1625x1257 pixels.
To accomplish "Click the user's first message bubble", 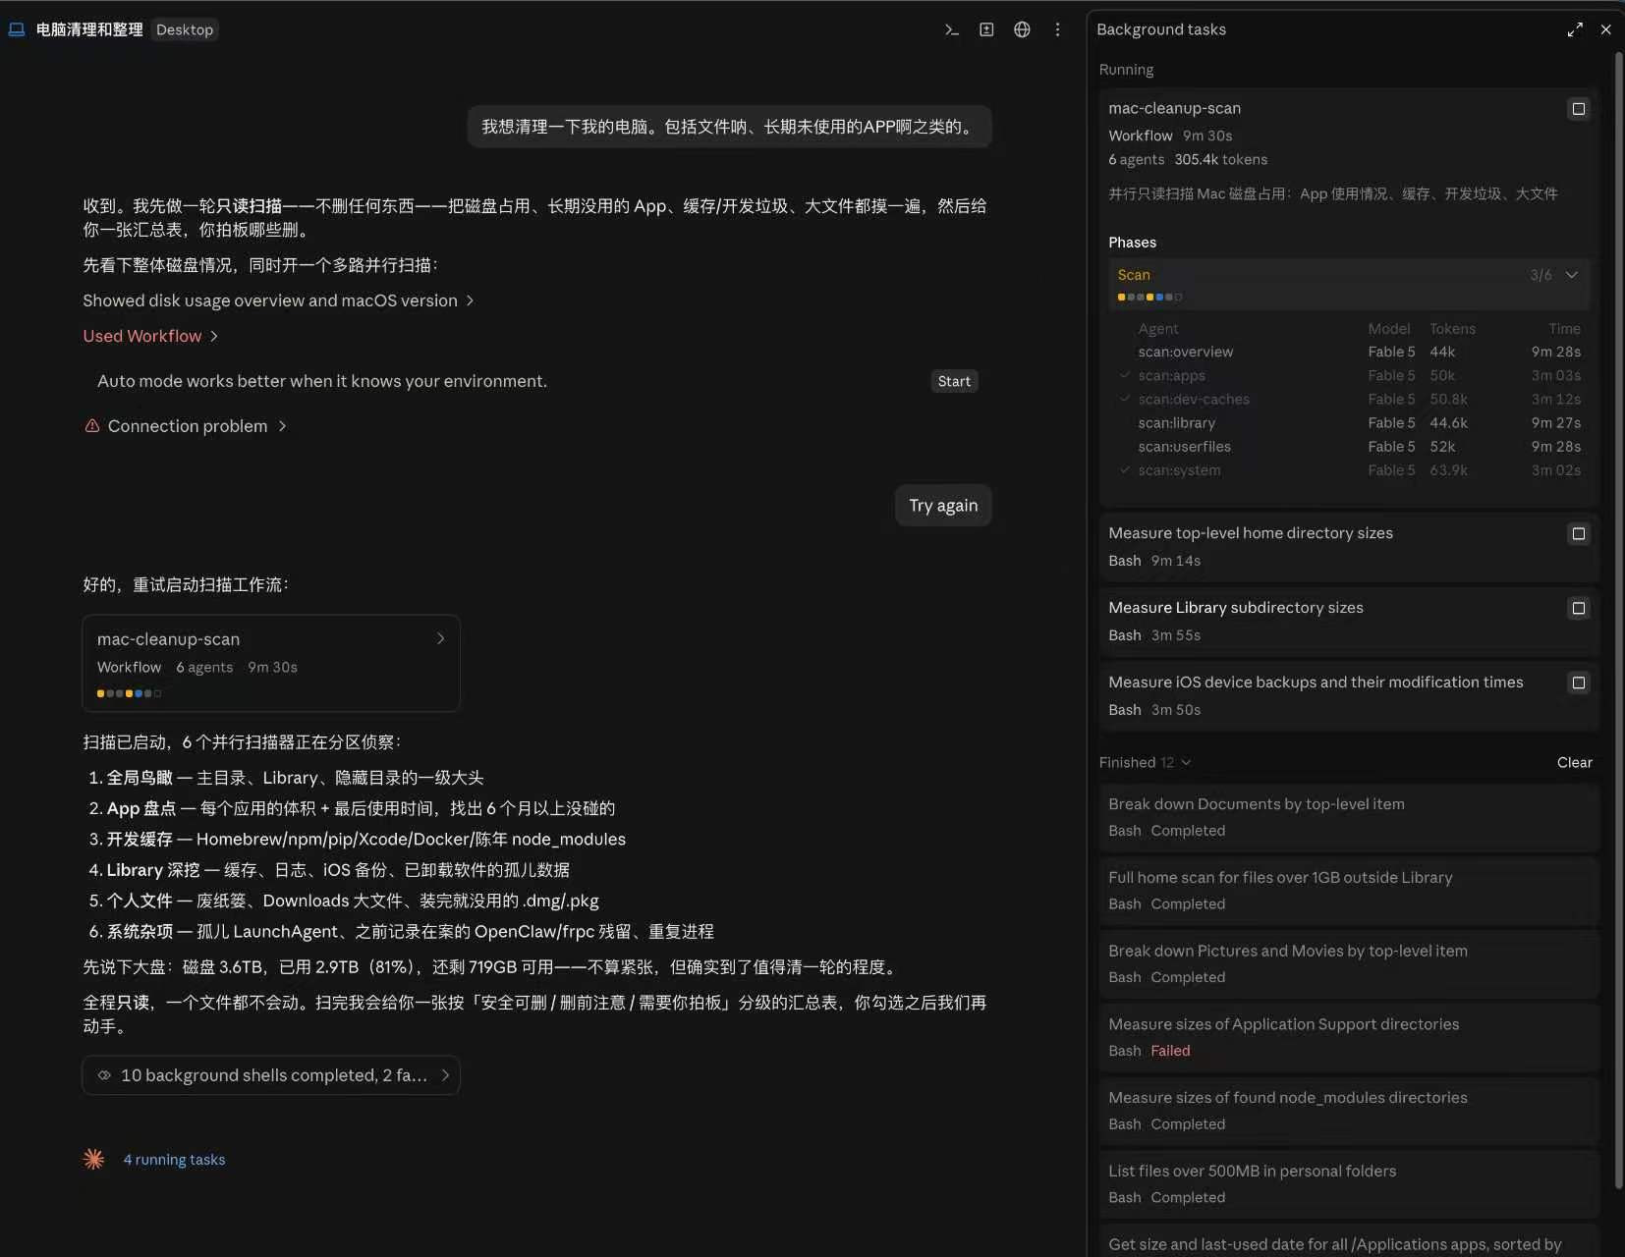I will tap(729, 127).
